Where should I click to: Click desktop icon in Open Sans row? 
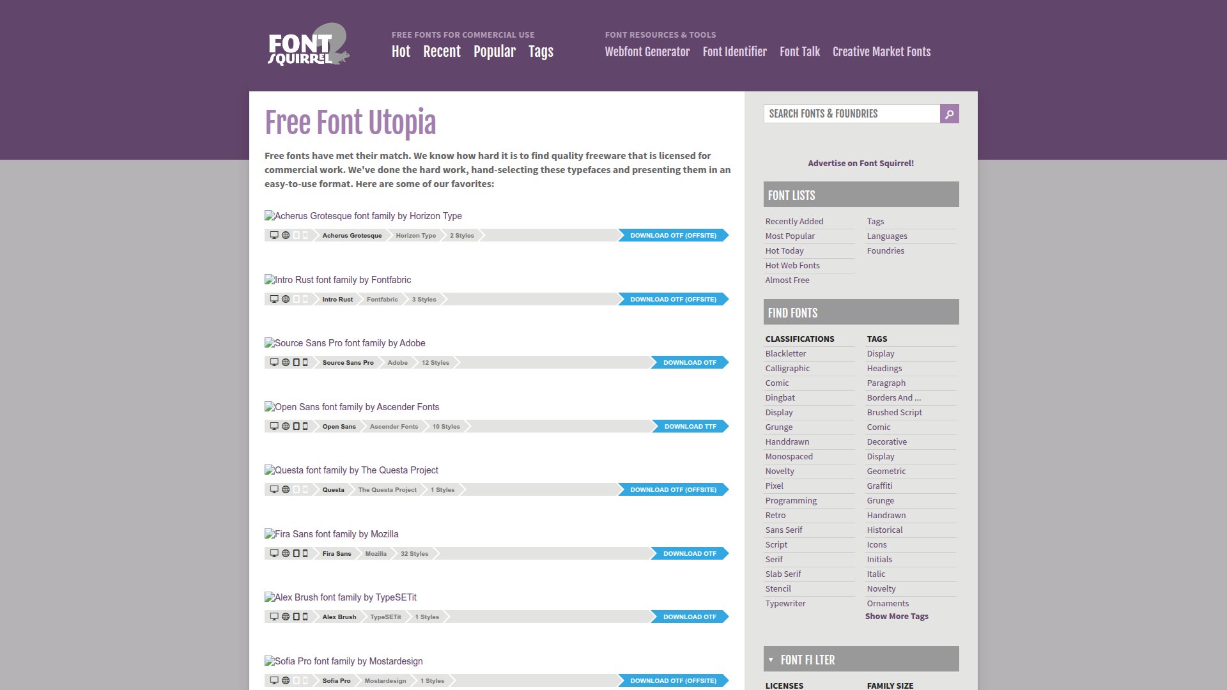point(274,426)
